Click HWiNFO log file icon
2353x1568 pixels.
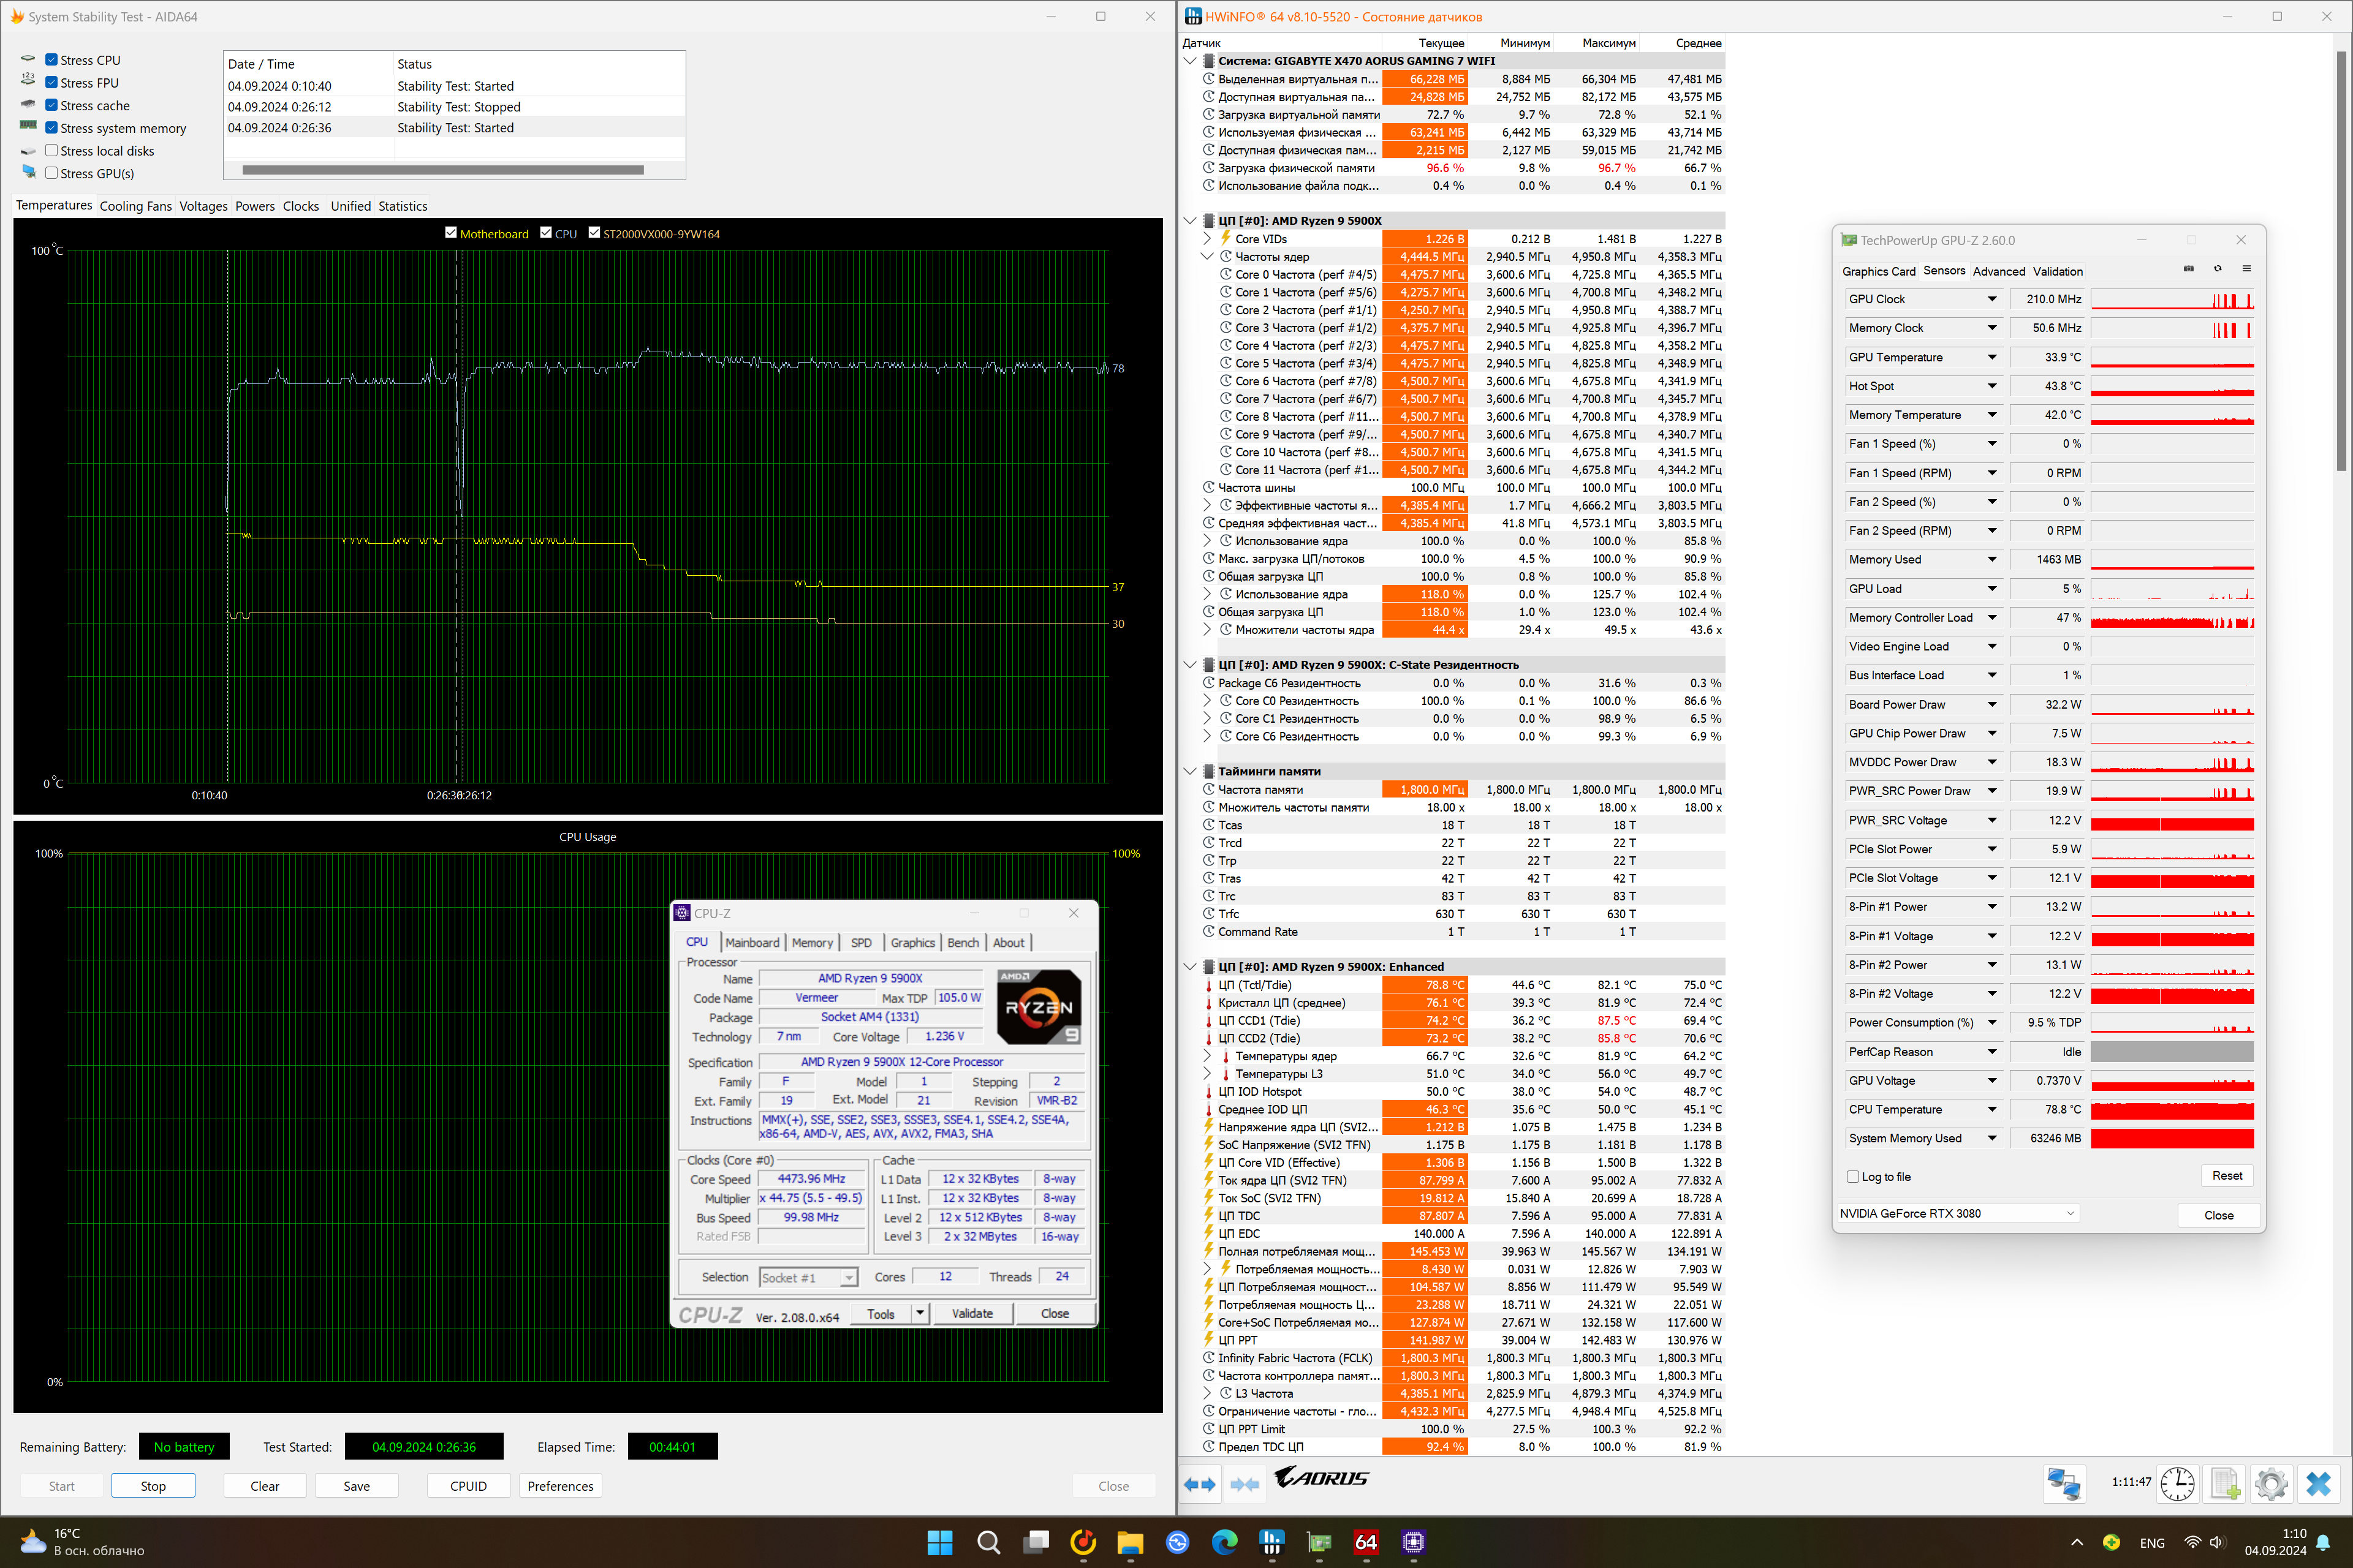coord(2224,1484)
